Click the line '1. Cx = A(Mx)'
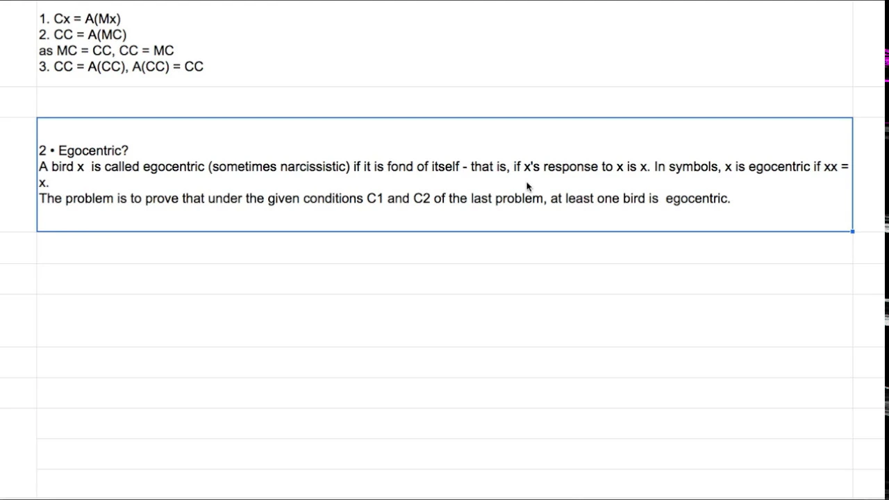Viewport: 889px width, 500px height. tap(80, 19)
